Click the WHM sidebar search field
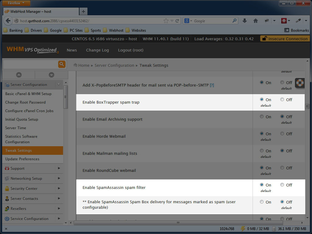 [30, 64]
